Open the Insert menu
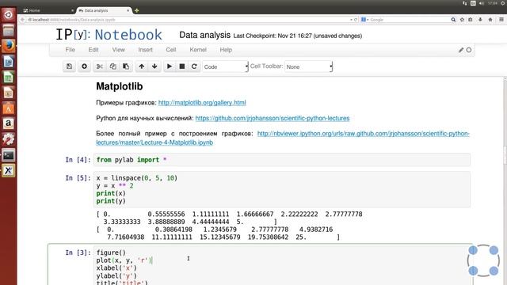Screen dimensions: 507x285 coord(145,50)
